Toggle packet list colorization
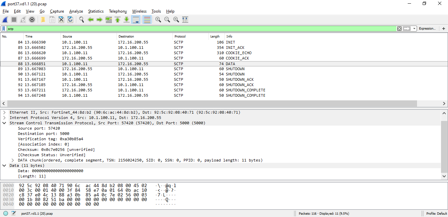The width and height of the screenshot is (448, 217). click(x=147, y=20)
